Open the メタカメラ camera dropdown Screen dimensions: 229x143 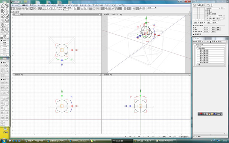tap(213, 8)
